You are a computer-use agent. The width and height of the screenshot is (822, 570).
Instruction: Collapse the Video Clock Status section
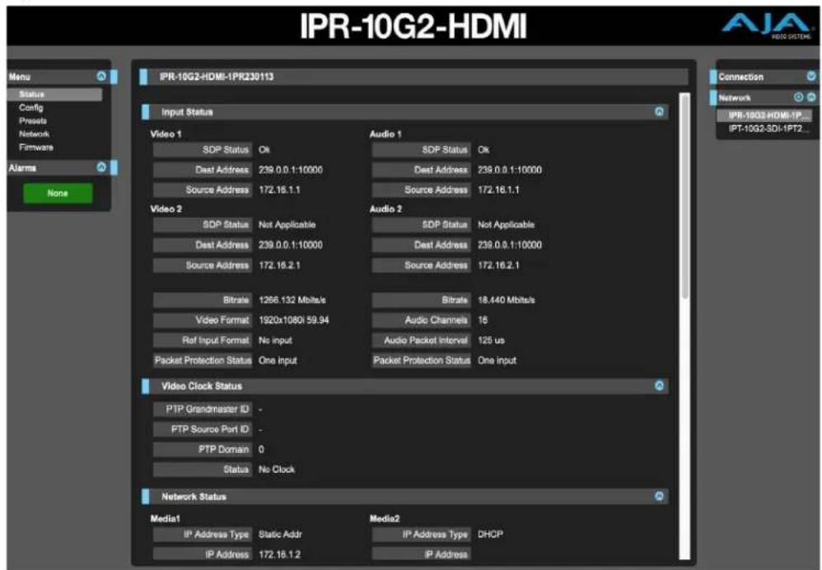coord(659,386)
